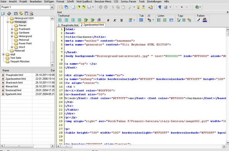Select the Power Point folder

[x=25, y=43]
